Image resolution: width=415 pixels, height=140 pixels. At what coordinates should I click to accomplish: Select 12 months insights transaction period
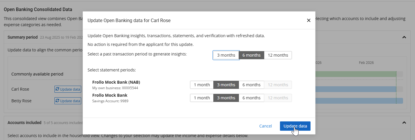[x=278, y=55]
